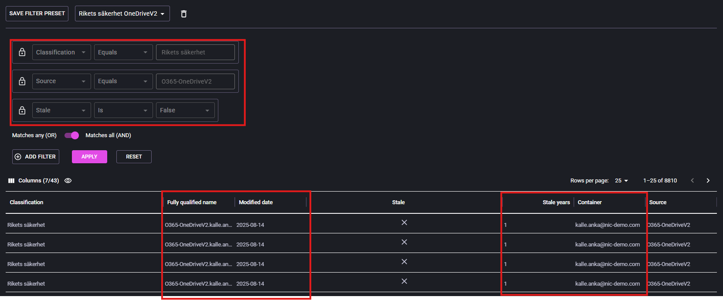Viewport: 723px width, 300px height.
Task: Click stale X mark in first row
Action: click(x=404, y=222)
